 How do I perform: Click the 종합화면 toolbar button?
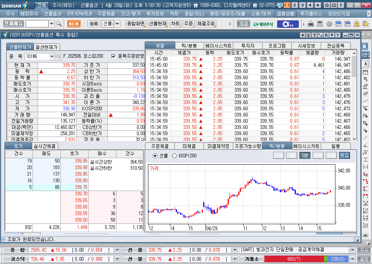click(136, 24)
